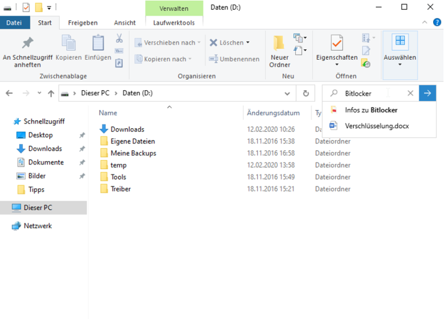Refresh Daten (D:) with the refresh icon

(x=305, y=93)
